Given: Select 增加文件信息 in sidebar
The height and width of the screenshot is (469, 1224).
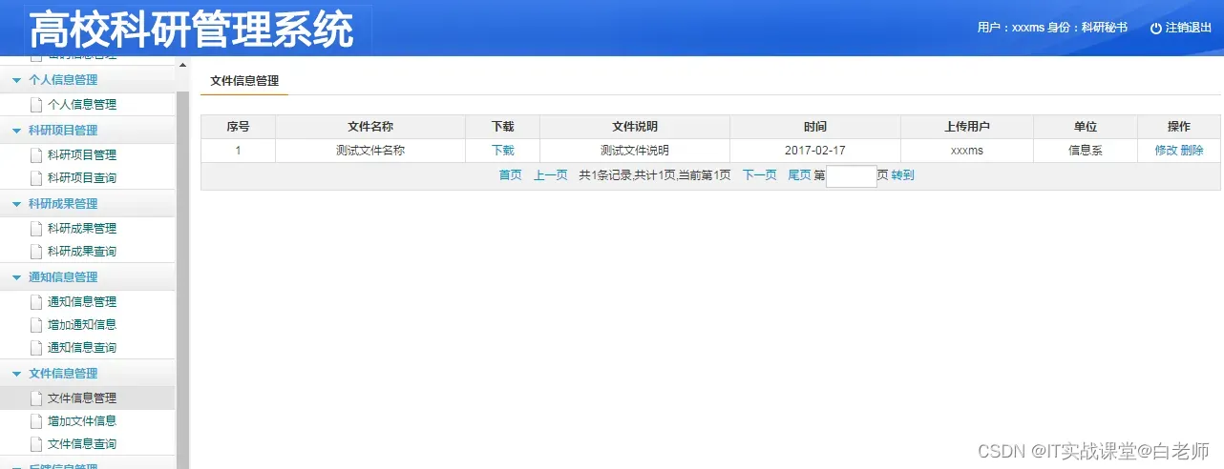Looking at the screenshot, I should (x=82, y=421).
